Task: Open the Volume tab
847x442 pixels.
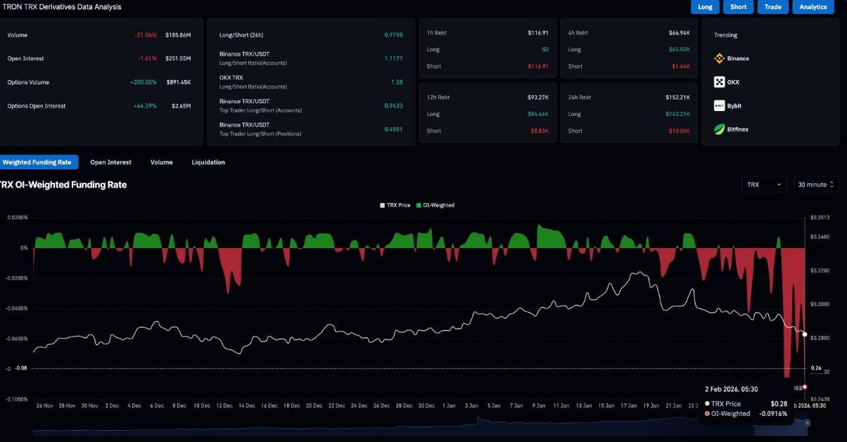Action: (161, 162)
